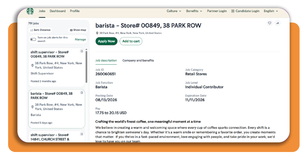Click the Sort: Distance icon

(x=31, y=30)
